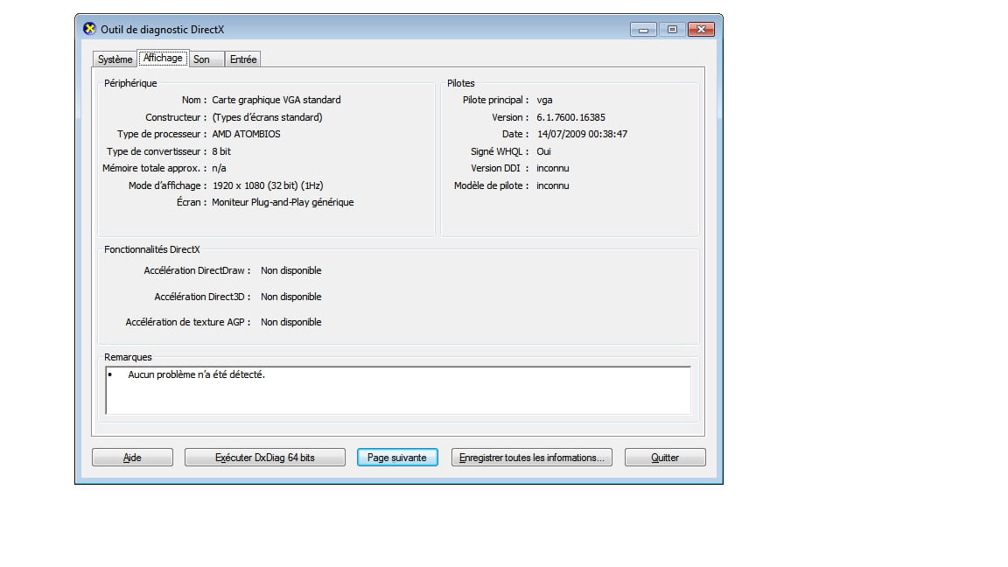The height and width of the screenshot is (567, 1008).
Task: Click the display mode '1920 x 1080 (32 bit) (1Hz)'
Action: pyautogui.click(x=268, y=185)
